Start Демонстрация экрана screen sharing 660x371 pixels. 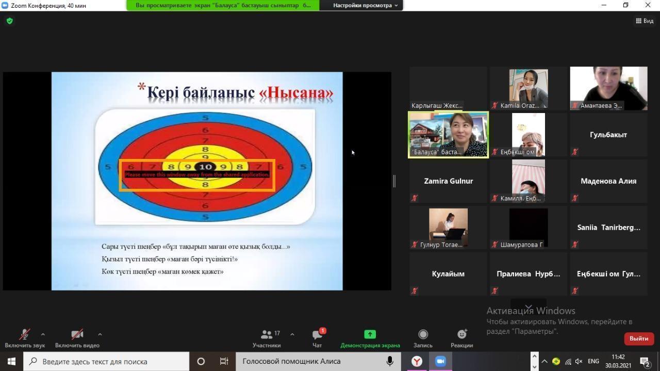coord(370,338)
